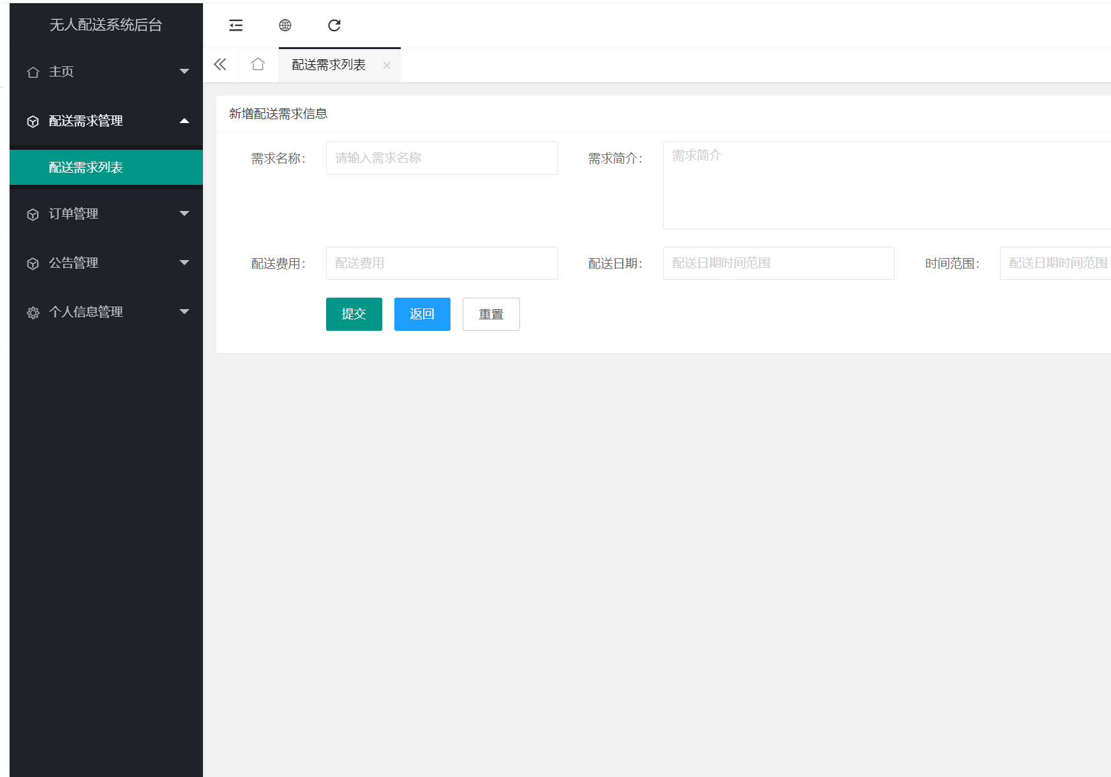Open the 主页 sidebar menu
Screen dimensions: 1111x777
(x=106, y=72)
